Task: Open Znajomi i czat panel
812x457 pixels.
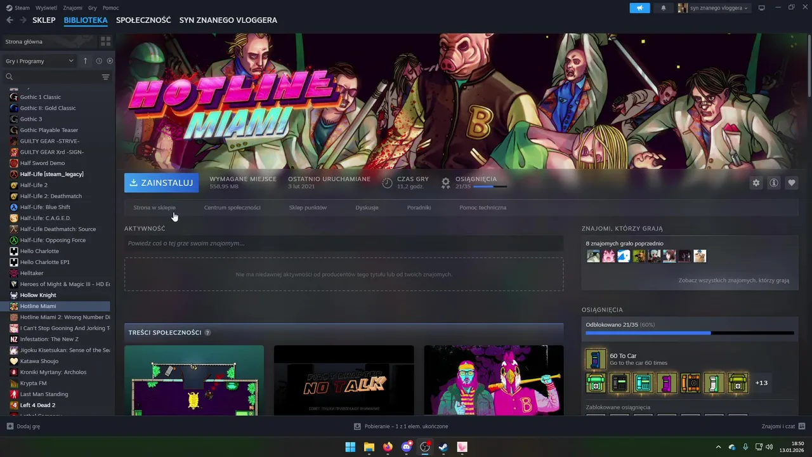Action: point(783,427)
